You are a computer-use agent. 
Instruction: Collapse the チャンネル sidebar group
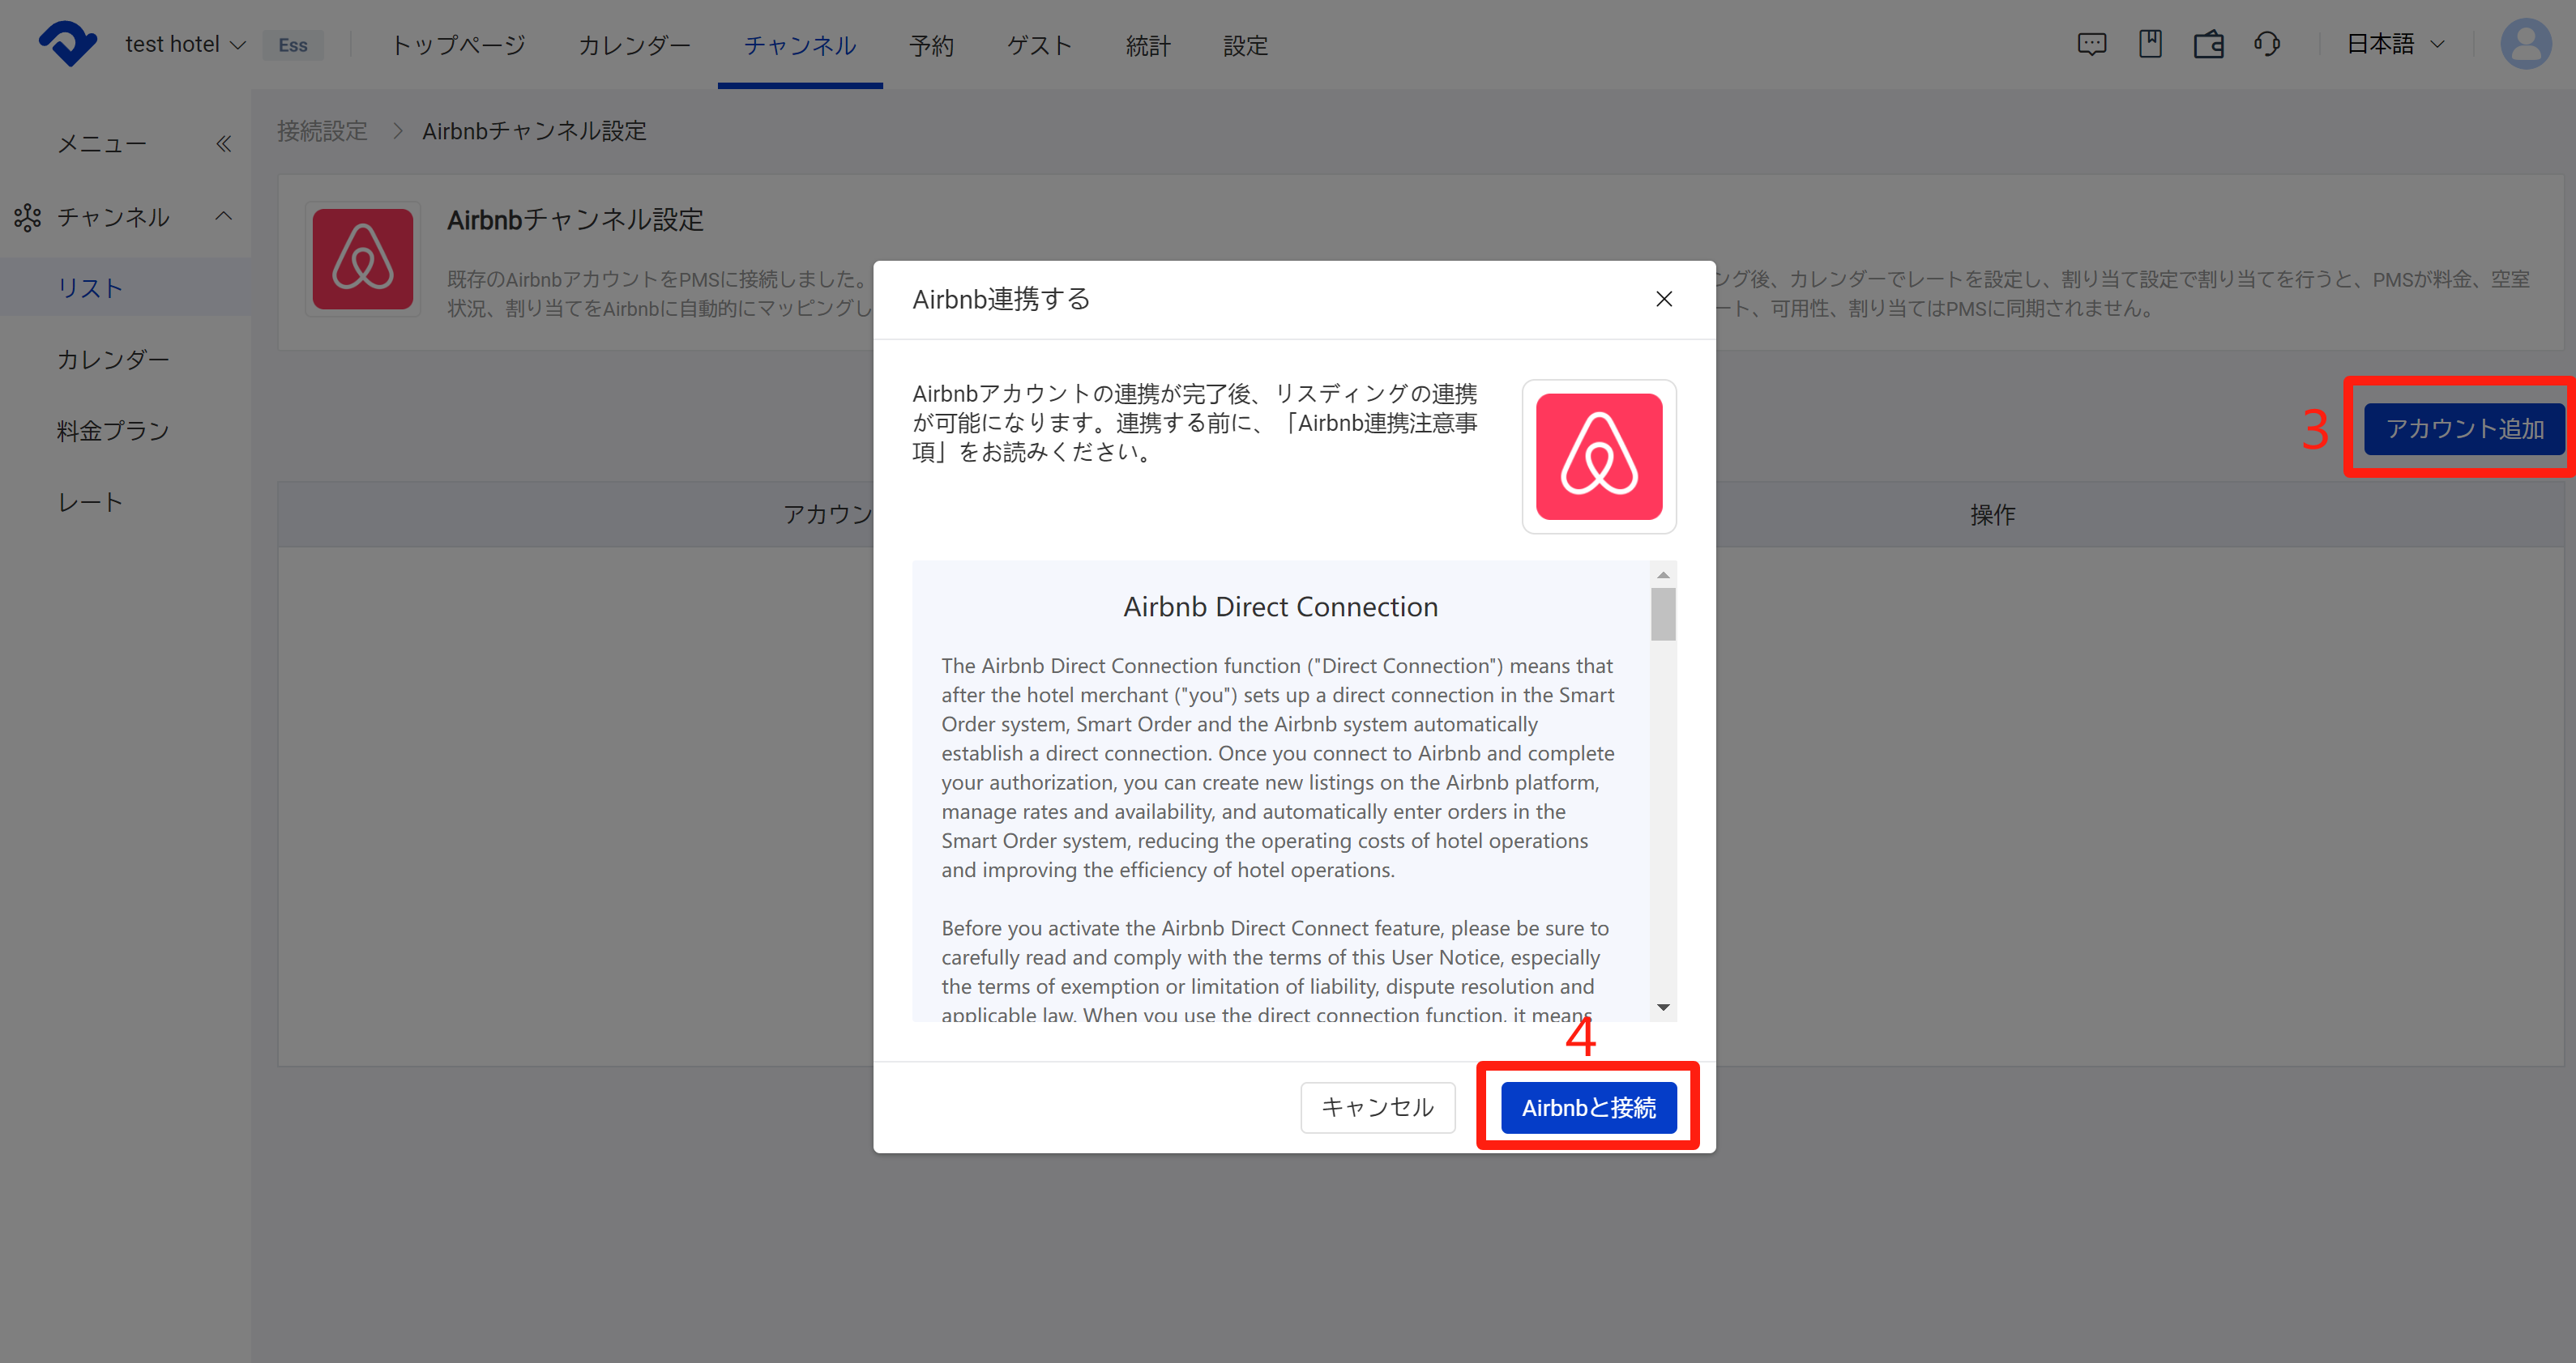click(224, 216)
